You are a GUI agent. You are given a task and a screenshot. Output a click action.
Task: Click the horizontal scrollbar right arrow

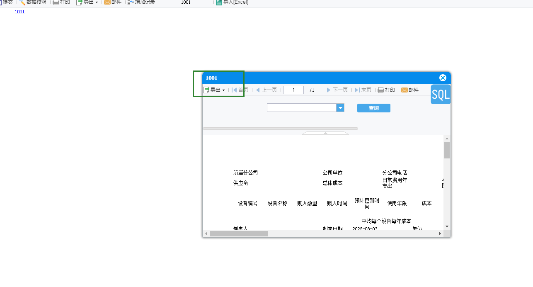click(440, 234)
